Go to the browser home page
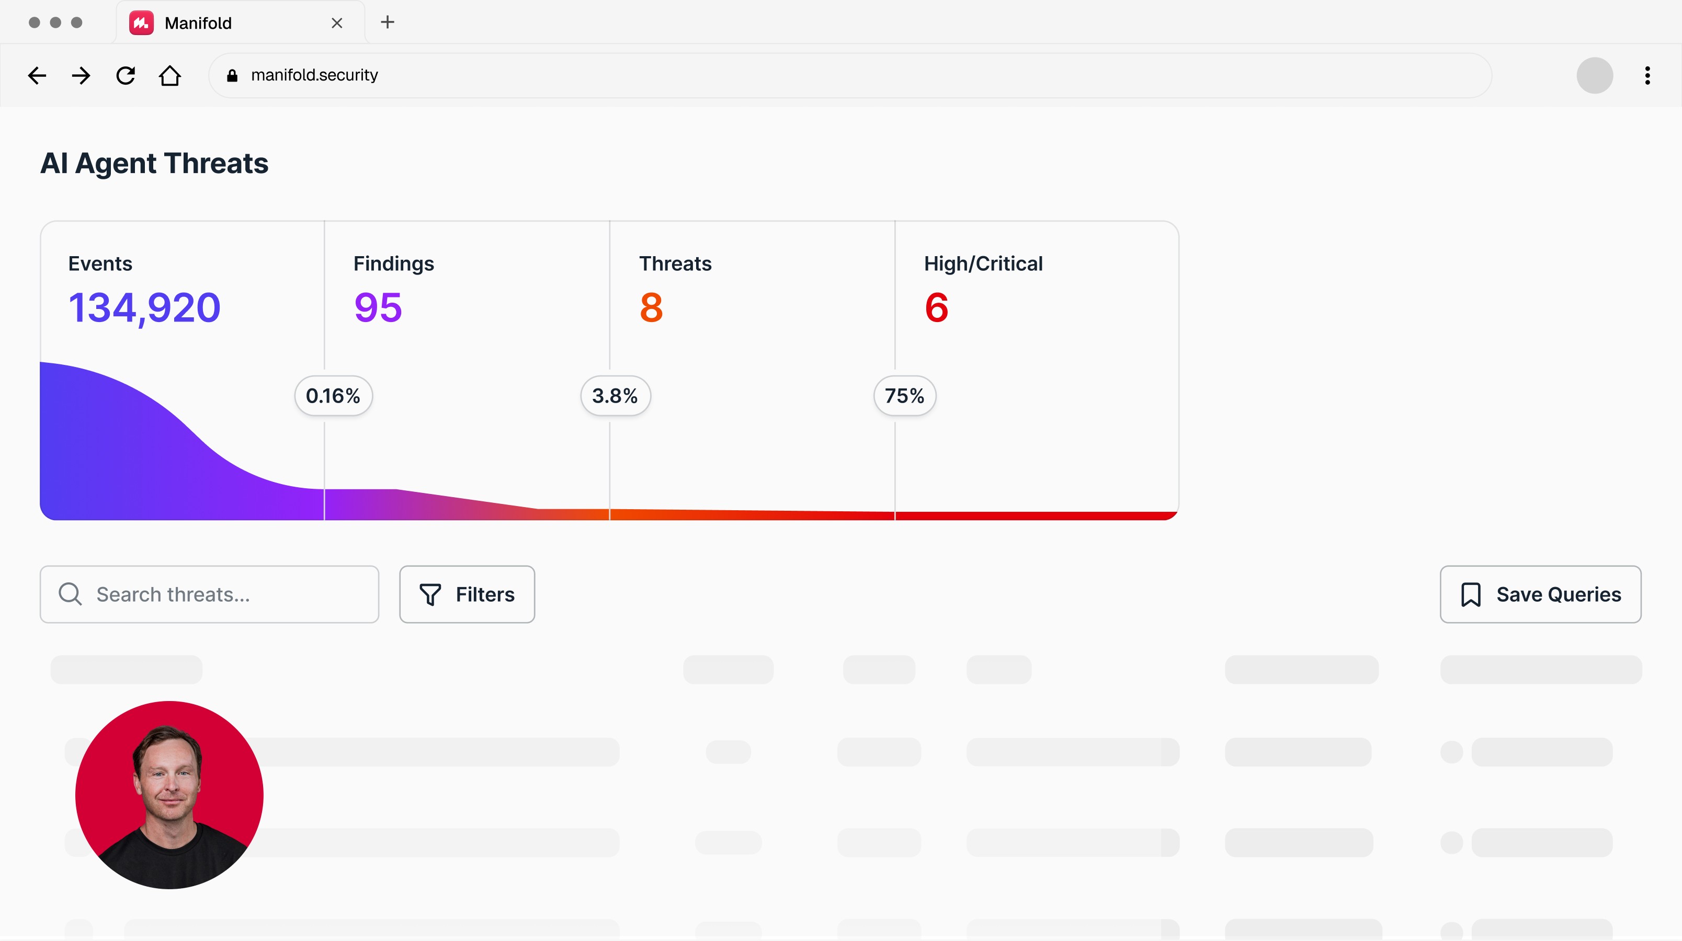The image size is (1682, 941). pyautogui.click(x=170, y=76)
